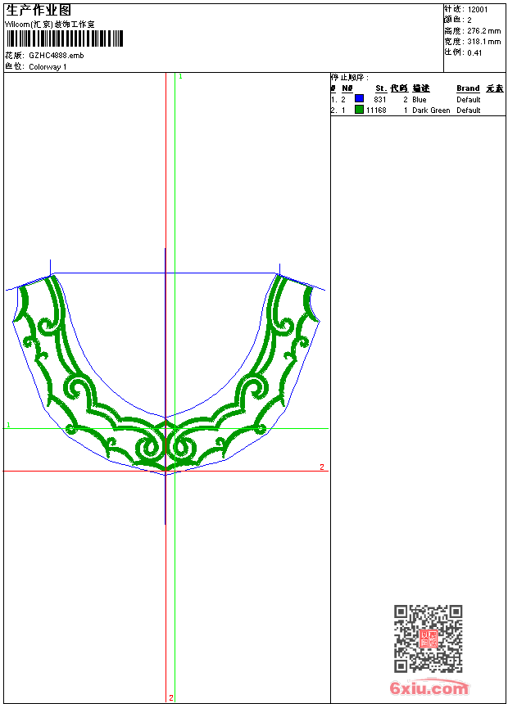Click the 6xiu.com watermark logo
The height and width of the screenshot is (704, 508).
pos(429,688)
